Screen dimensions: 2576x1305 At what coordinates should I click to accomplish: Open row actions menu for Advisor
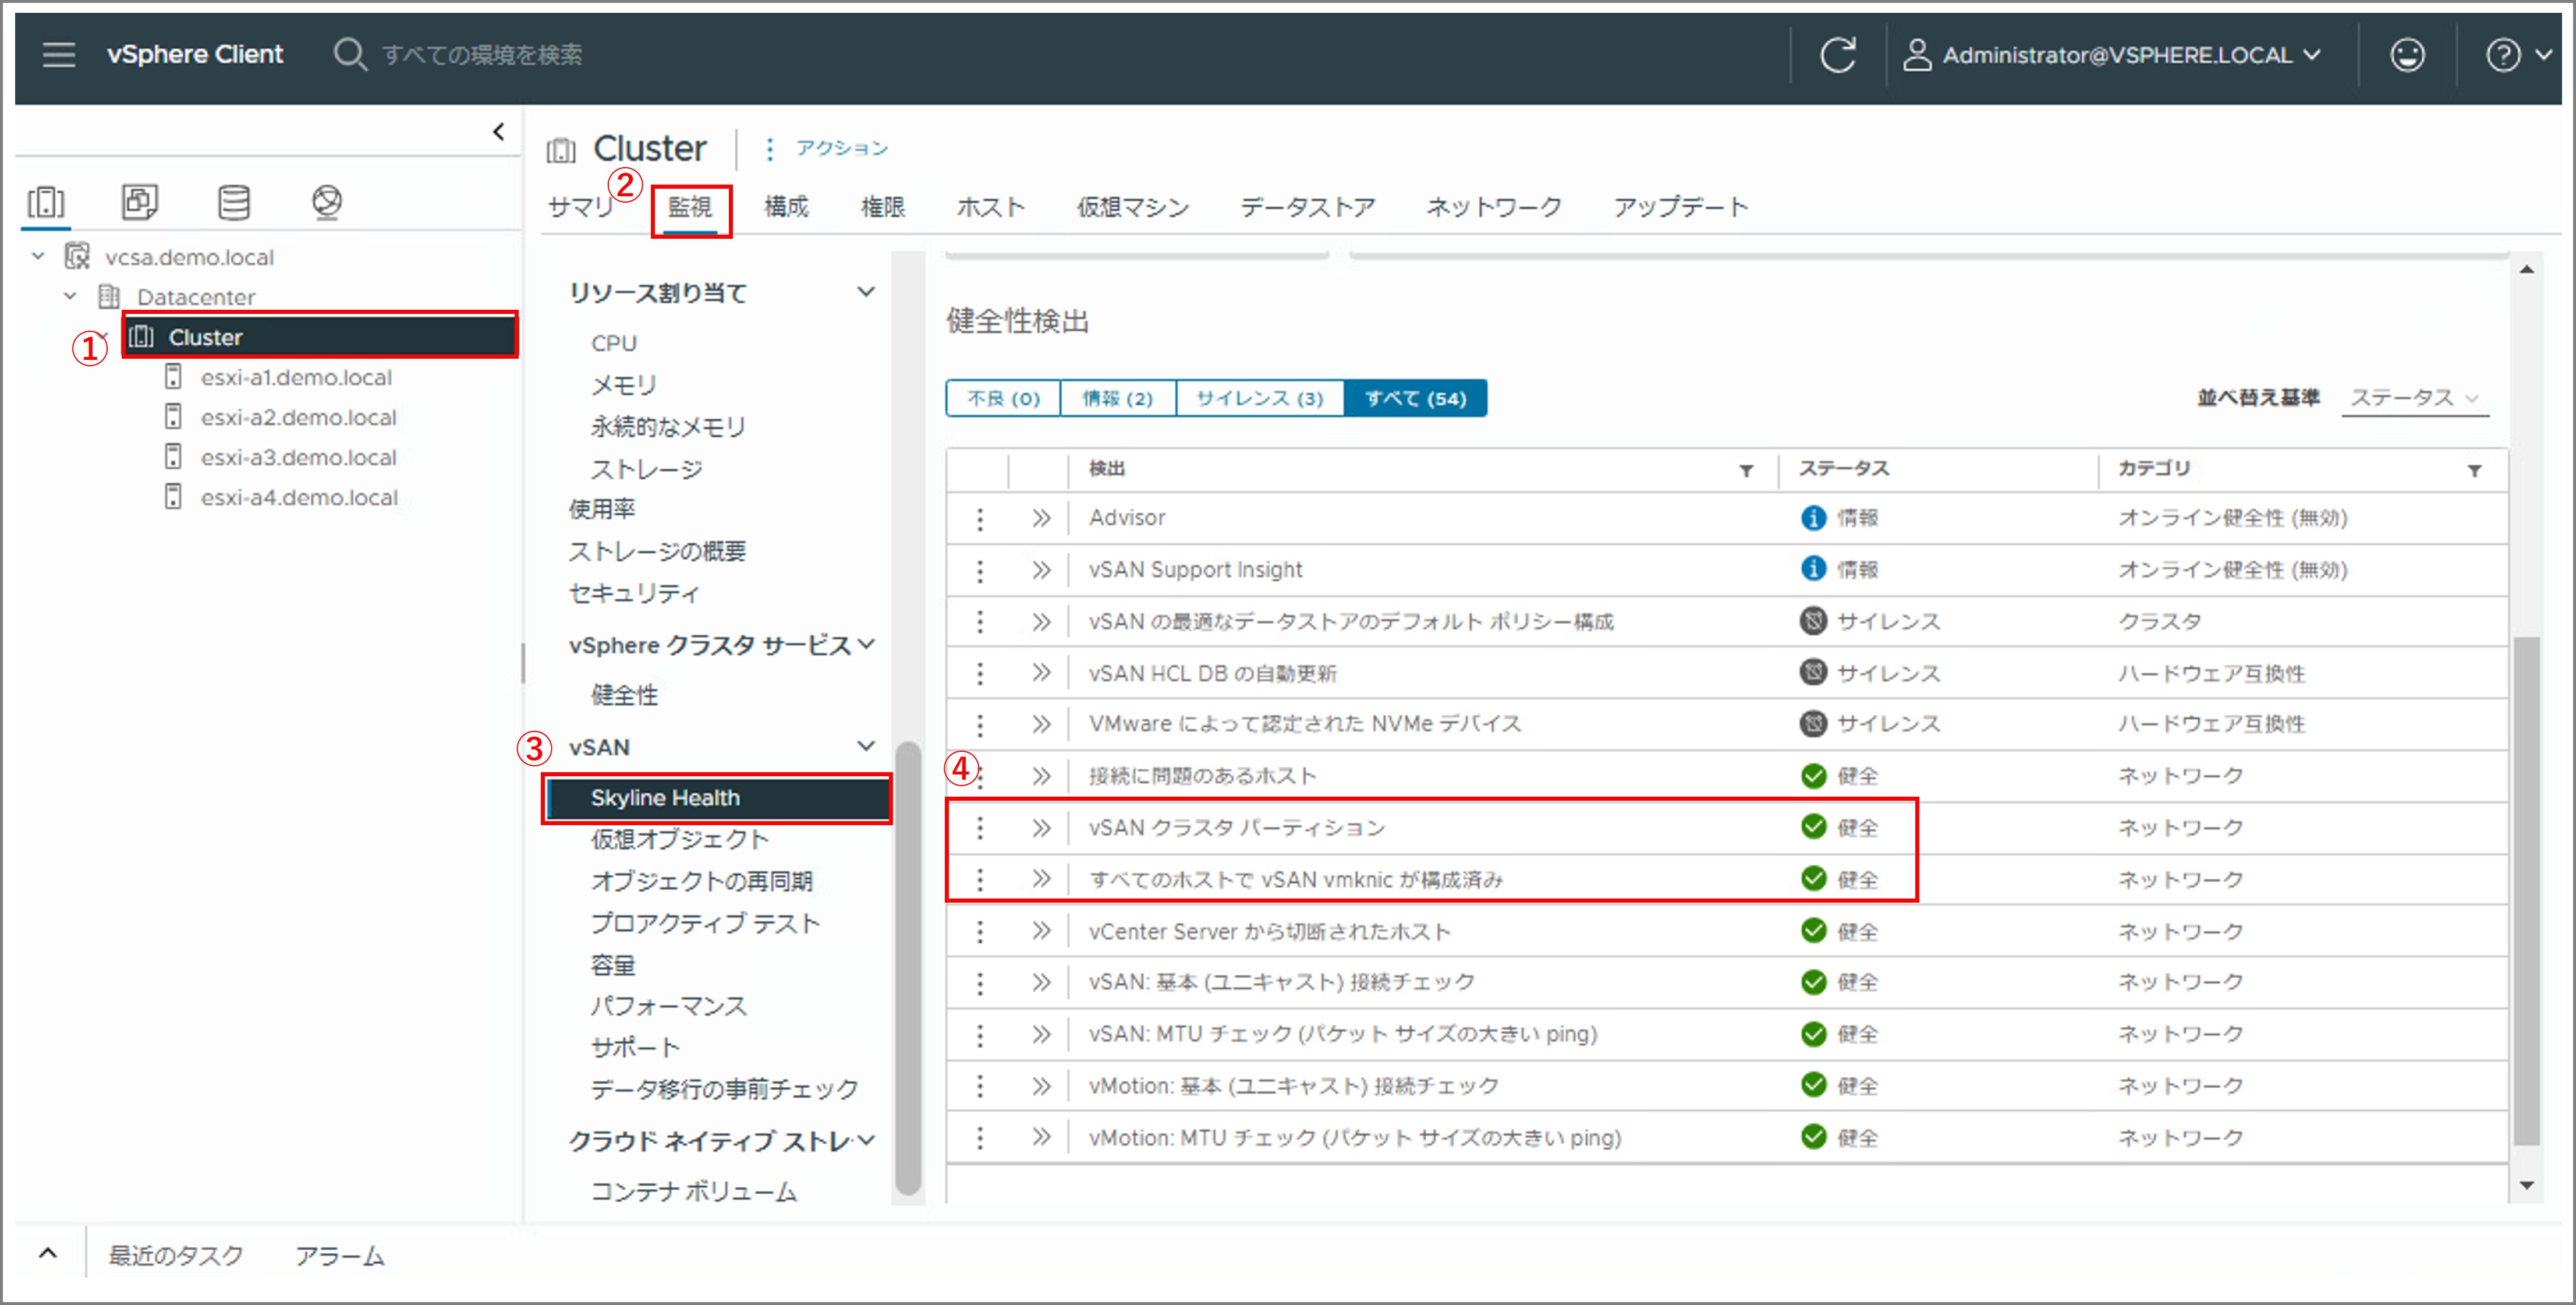pyautogui.click(x=980, y=518)
